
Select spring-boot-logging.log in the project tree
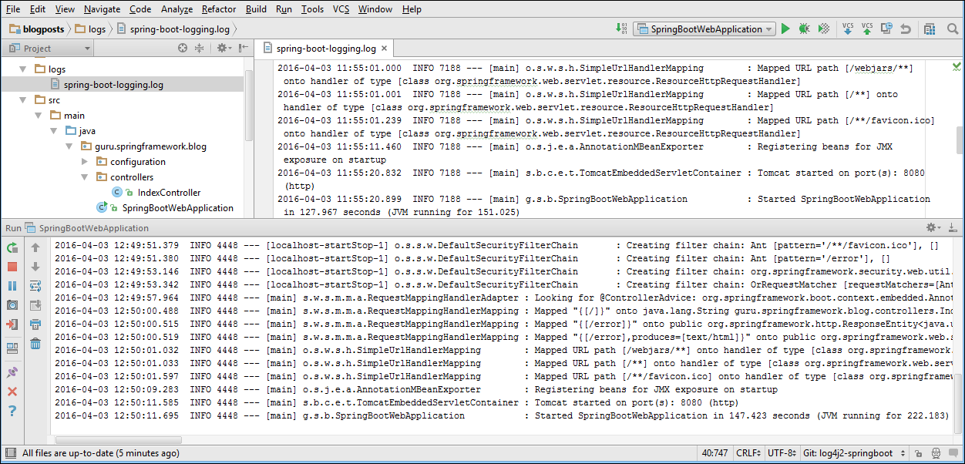point(113,85)
